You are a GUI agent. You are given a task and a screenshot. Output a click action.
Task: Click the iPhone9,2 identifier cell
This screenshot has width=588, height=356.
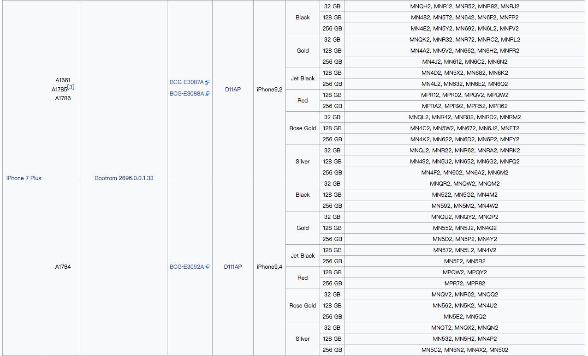(269, 90)
